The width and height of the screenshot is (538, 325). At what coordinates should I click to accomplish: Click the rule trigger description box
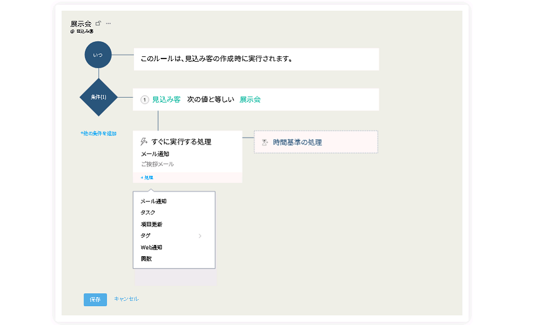pyautogui.click(x=256, y=59)
